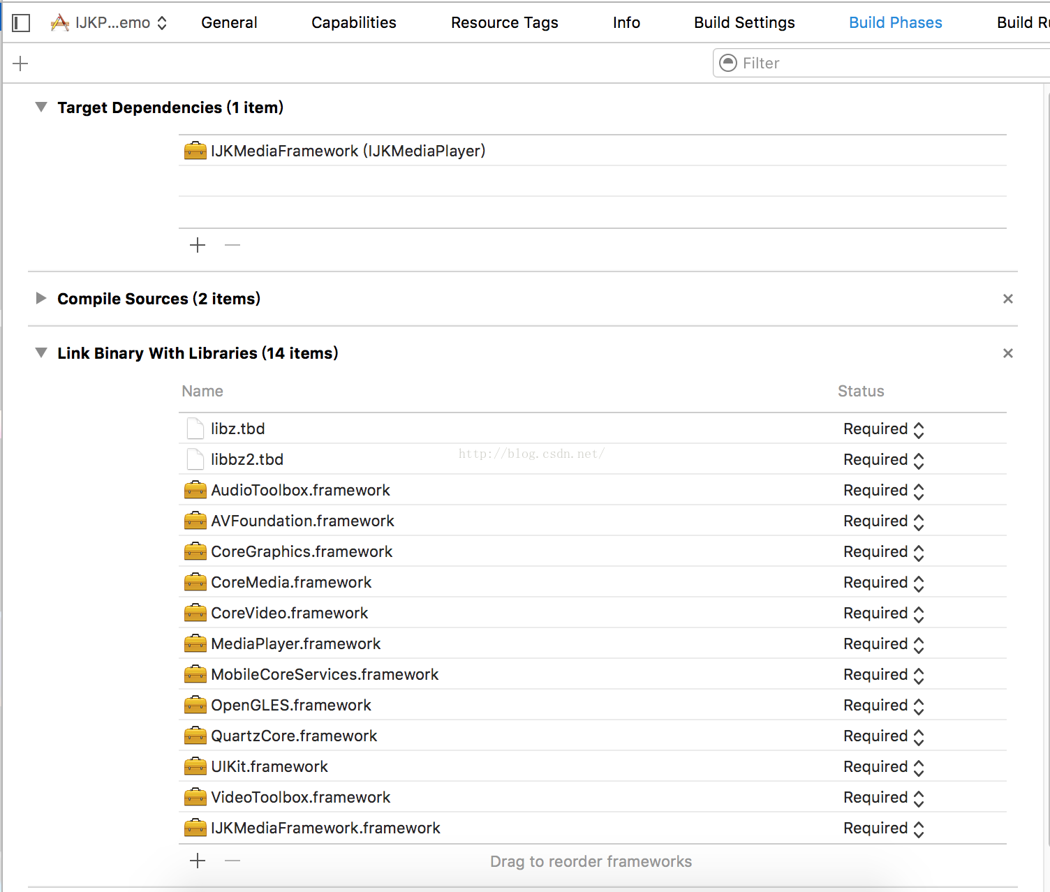Open status popup for IJKMediaFramework.framework
1050x892 pixels.
point(884,828)
